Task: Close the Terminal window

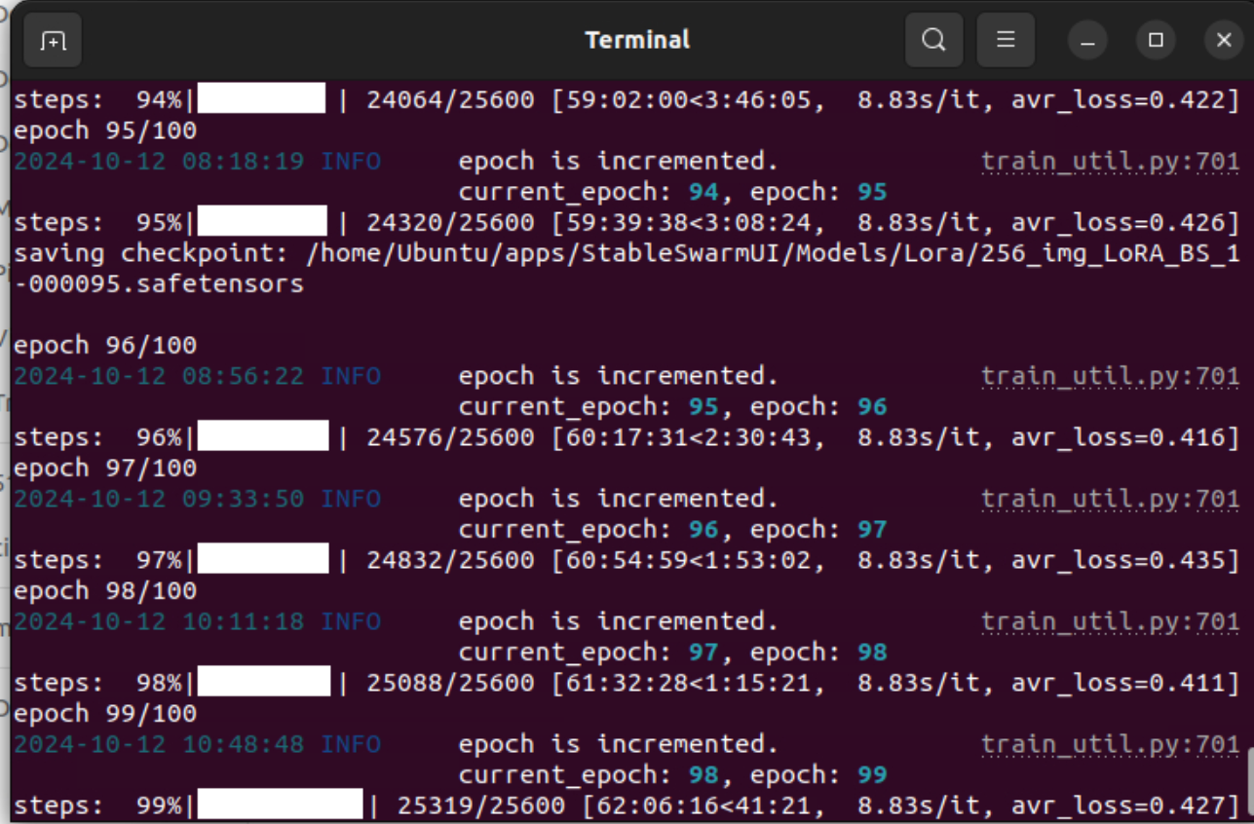Action: point(1224,41)
